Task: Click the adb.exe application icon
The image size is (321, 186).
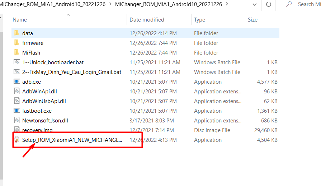Action: (16, 82)
